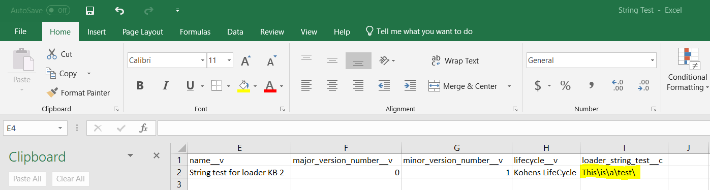Screen dimensions: 710x190
Task: Switch to the Insert tab
Action: (x=97, y=31)
